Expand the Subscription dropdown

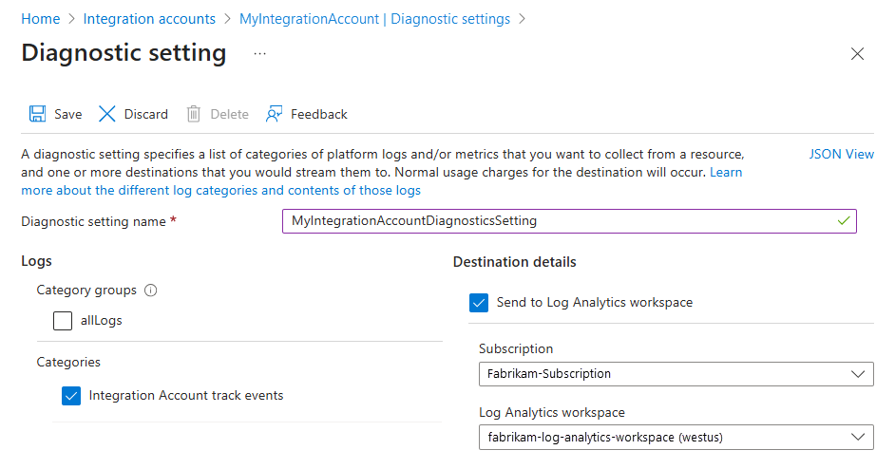click(x=676, y=374)
